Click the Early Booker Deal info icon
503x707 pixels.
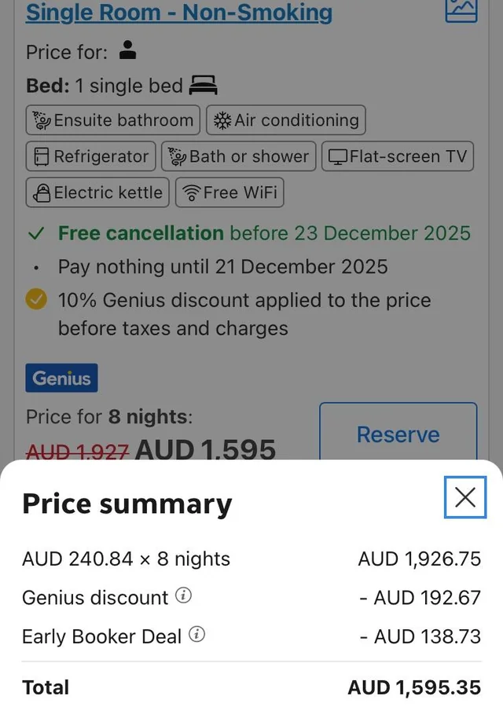196,634
